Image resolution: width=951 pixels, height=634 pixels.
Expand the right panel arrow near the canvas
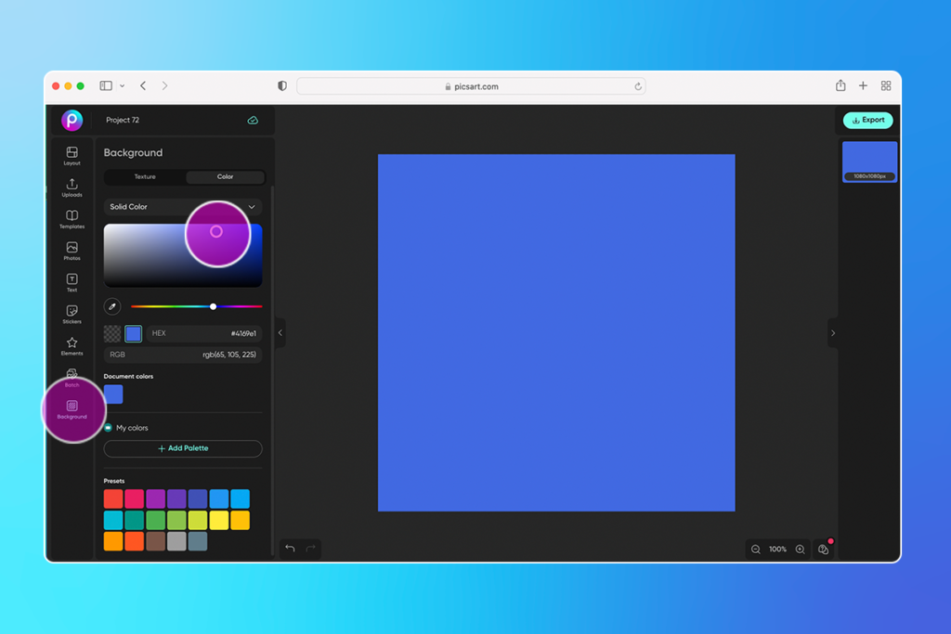pyautogui.click(x=833, y=332)
